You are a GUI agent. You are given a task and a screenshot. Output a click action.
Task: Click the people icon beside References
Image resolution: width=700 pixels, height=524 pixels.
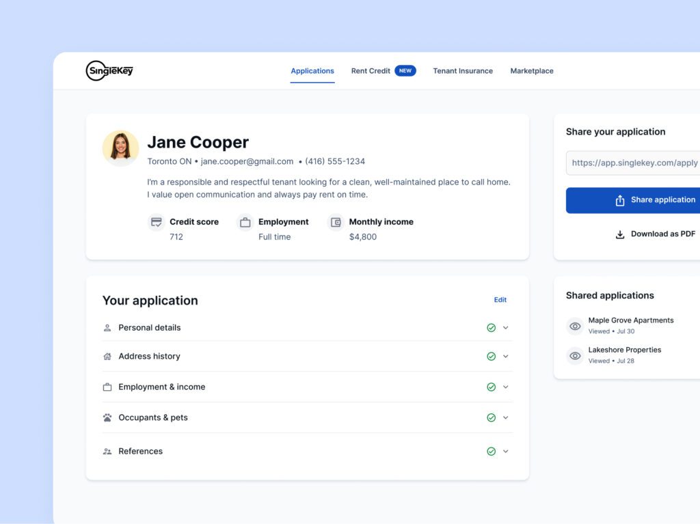click(107, 452)
